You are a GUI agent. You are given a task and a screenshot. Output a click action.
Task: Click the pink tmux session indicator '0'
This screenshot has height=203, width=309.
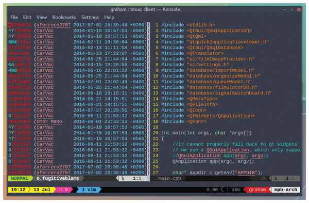pyautogui.click(x=63, y=190)
